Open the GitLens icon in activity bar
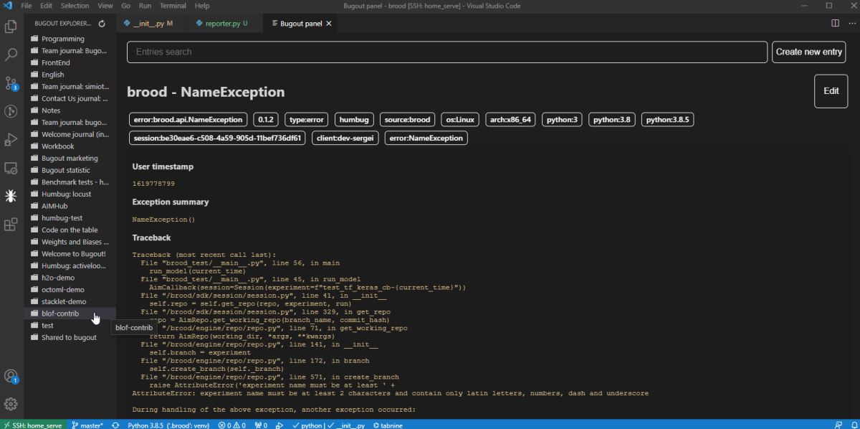Image resolution: width=860 pixels, height=429 pixels. click(x=11, y=111)
